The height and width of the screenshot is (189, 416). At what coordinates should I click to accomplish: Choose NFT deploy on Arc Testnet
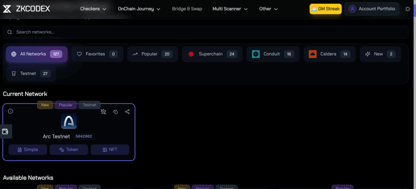coord(110,150)
